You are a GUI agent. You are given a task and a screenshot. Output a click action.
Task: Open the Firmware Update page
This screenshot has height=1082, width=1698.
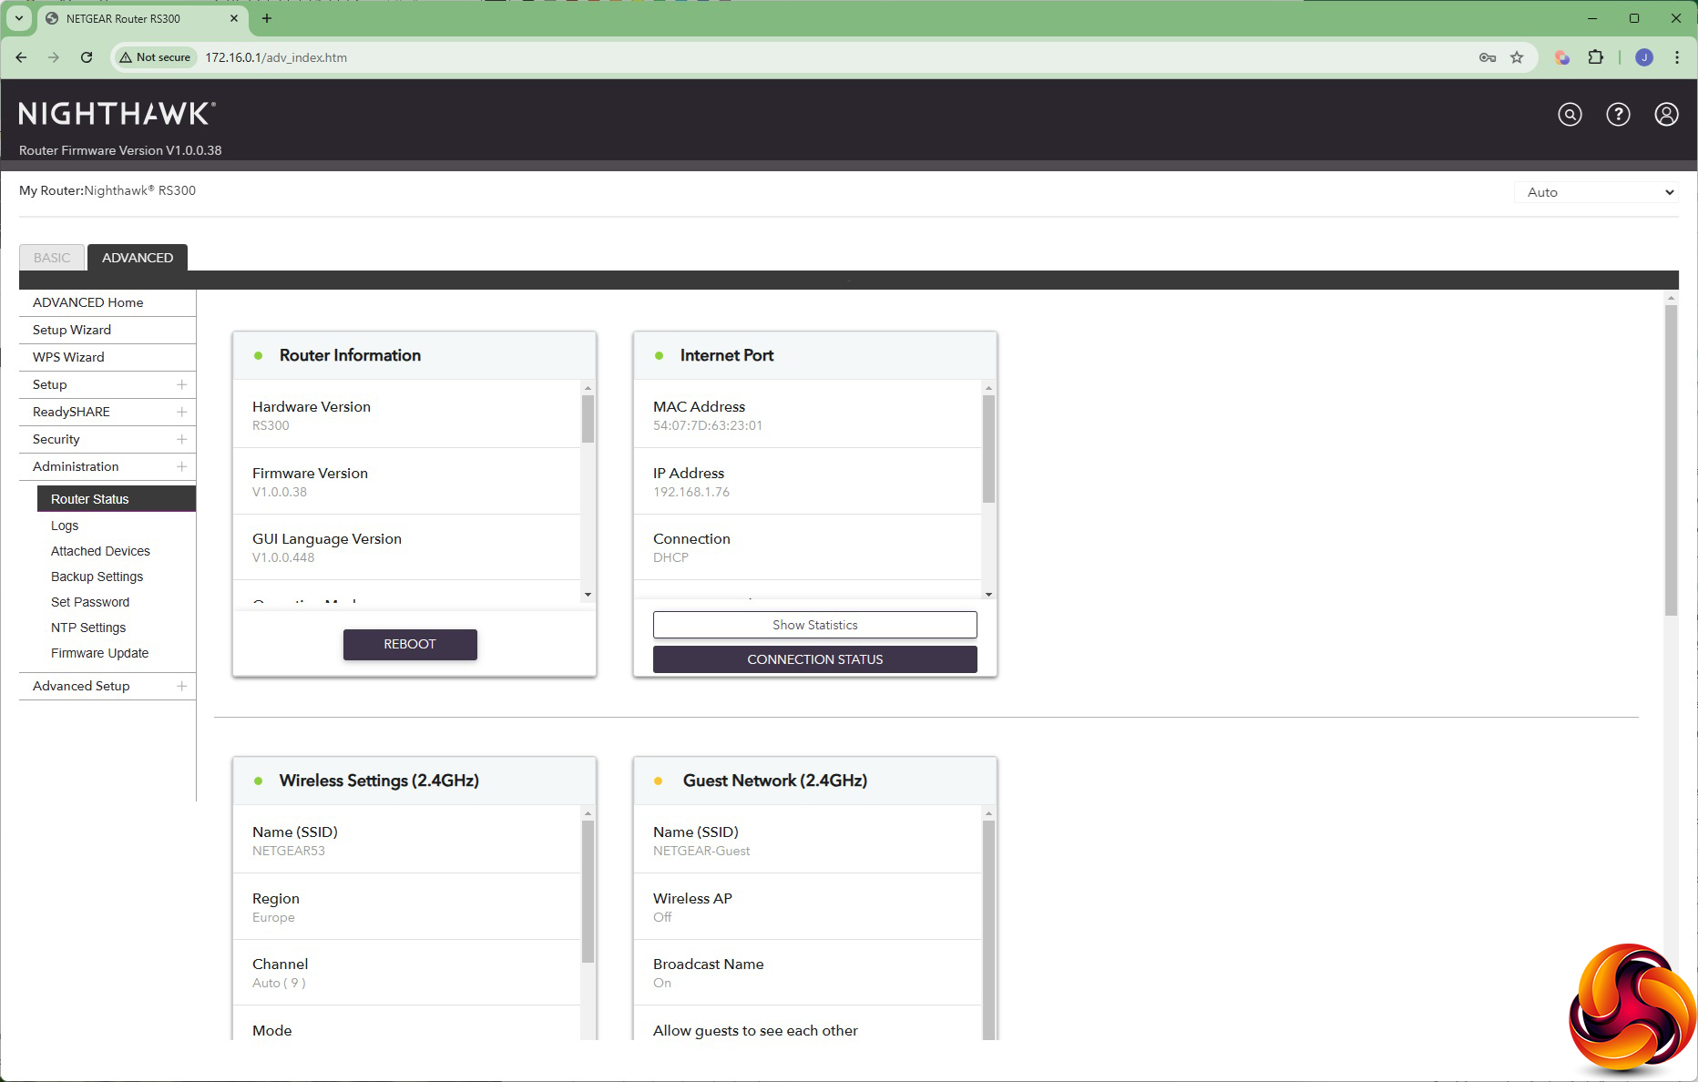(x=99, y=653)
